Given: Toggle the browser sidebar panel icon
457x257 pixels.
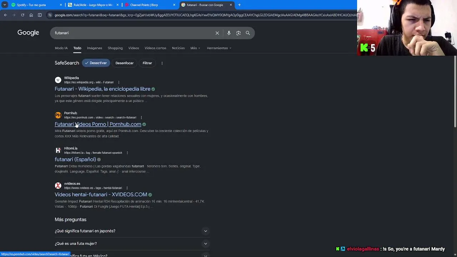Looking at the screenshot, I should [x=40, y=15].
